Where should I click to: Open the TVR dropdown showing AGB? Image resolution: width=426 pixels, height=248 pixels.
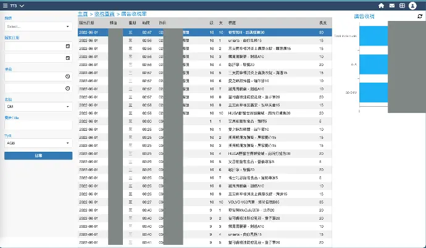38,143
